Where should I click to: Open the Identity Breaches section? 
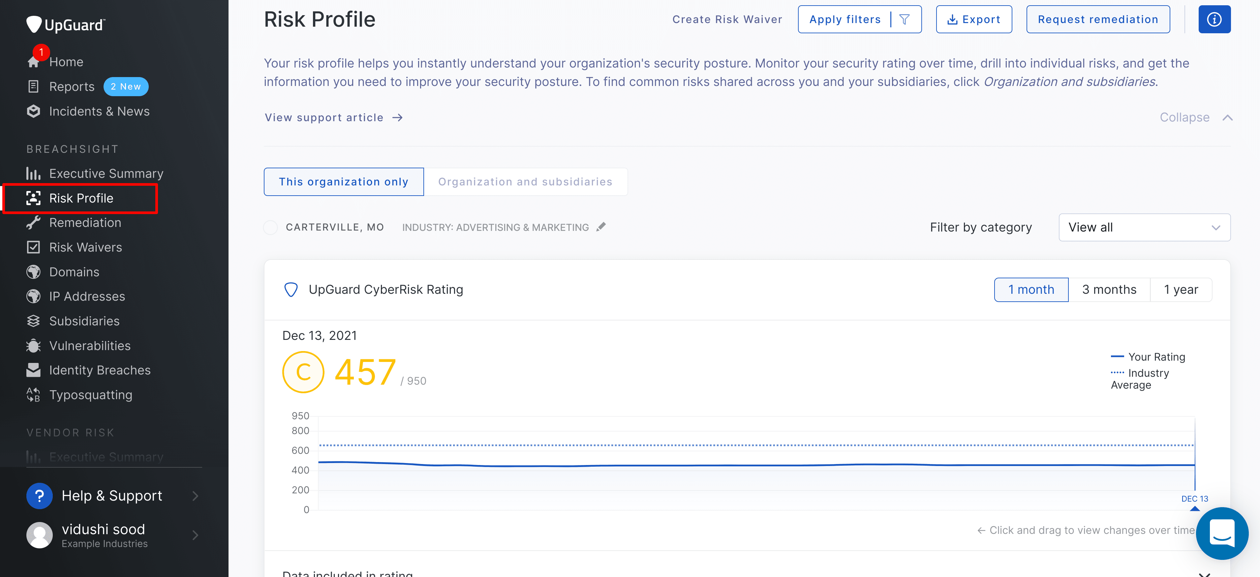click(x=100, y=370)
